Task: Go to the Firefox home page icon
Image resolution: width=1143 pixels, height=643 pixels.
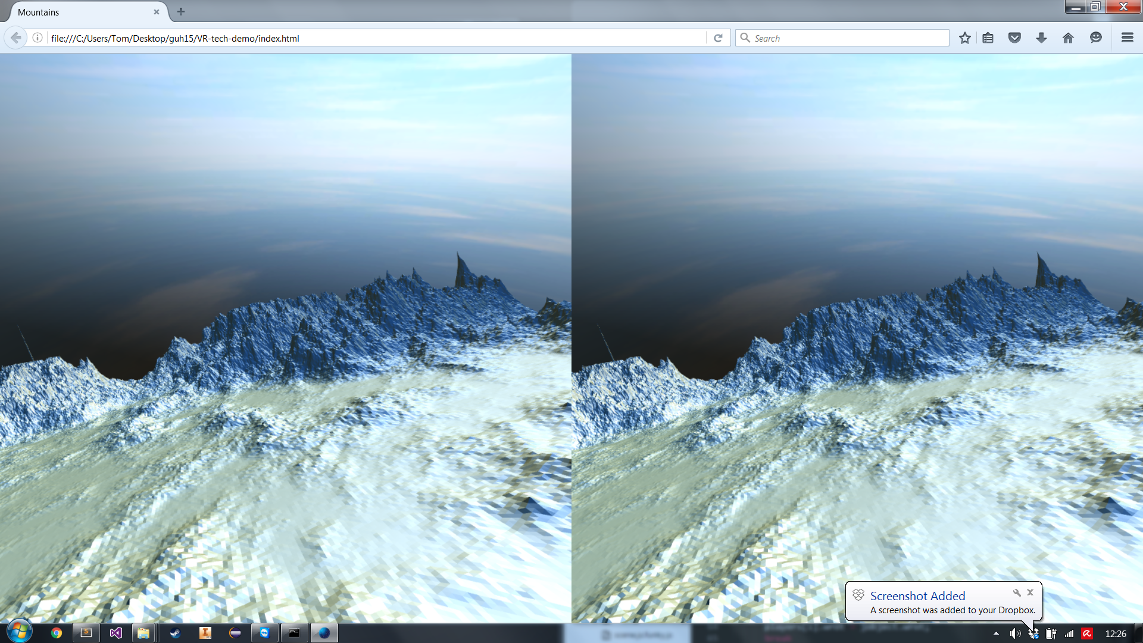Action: 1068,38
